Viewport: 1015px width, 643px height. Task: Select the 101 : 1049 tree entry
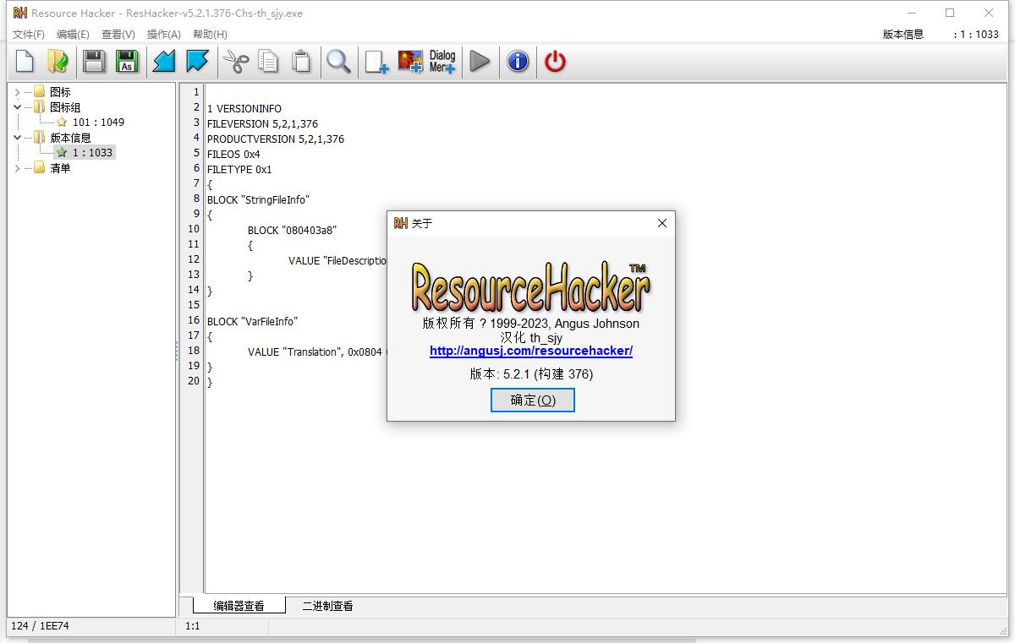click(x=98, y=123)
